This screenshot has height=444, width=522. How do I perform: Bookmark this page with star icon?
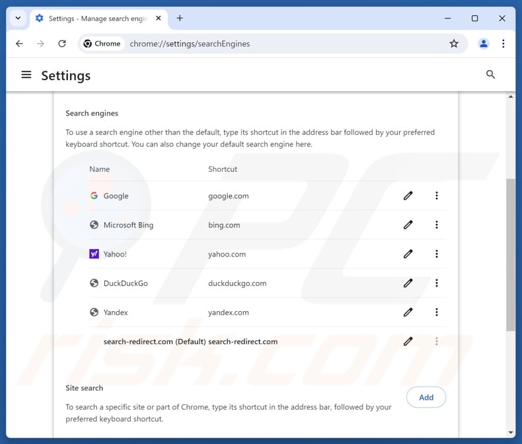point(454,44)
